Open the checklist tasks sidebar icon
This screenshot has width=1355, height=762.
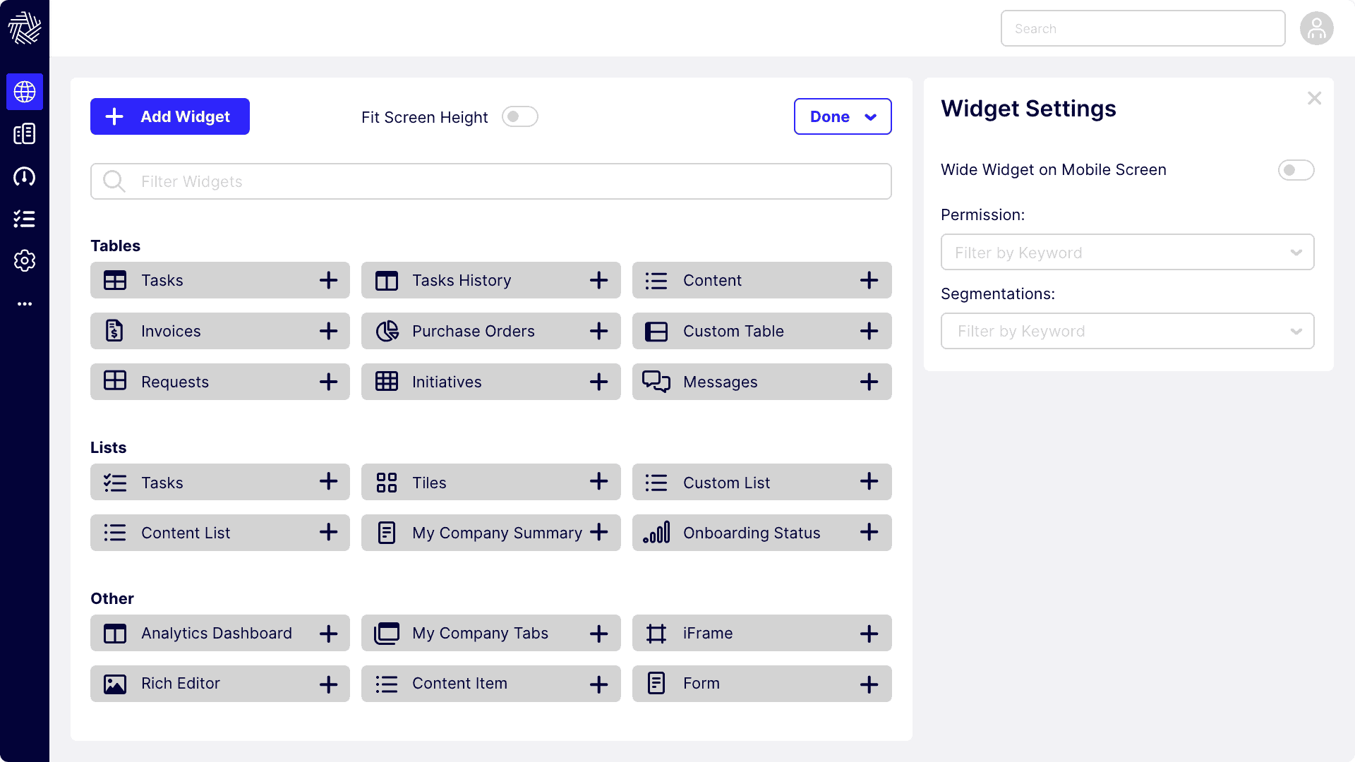point(25,219)
